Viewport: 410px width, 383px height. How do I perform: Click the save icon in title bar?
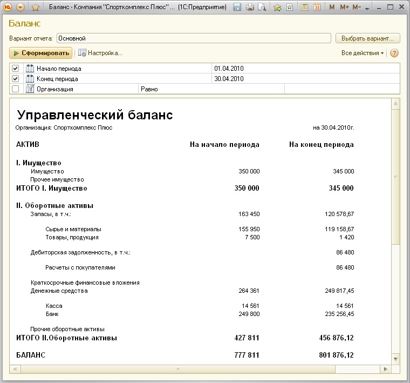coord(237,7)
